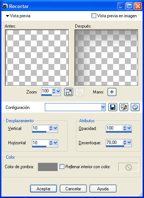This screenshot has height=198, width=144.
Task: Collapse the Vista previa section triangle
Action: [7, 16]
